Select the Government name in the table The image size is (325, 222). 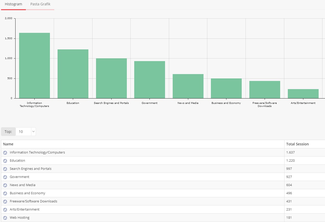(19, 177)
